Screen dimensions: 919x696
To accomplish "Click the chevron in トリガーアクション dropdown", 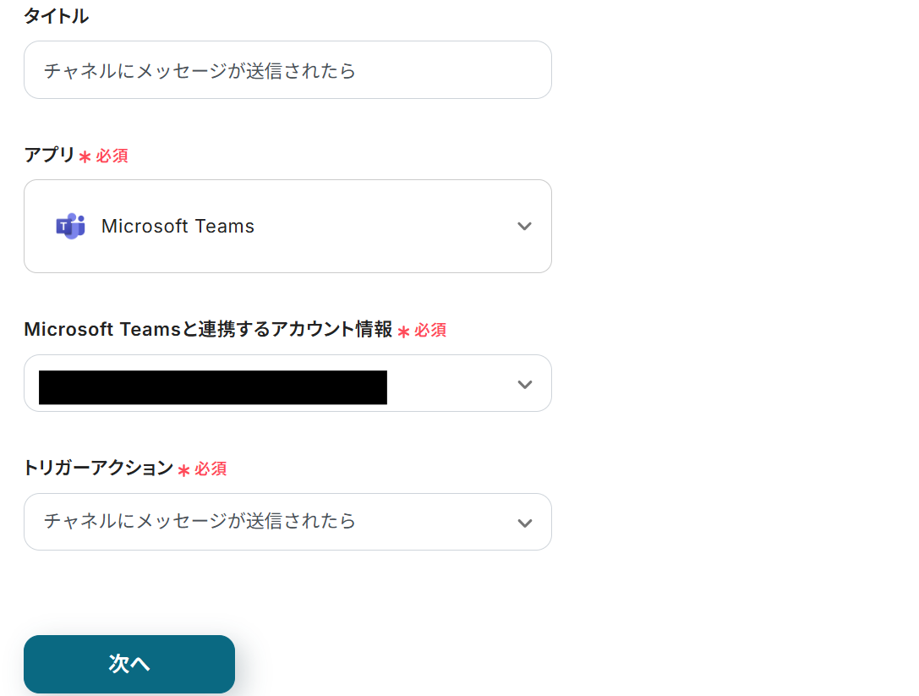I will coord(524,523).
